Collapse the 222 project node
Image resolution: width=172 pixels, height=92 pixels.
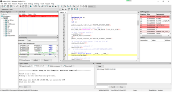tap(2, 18)
